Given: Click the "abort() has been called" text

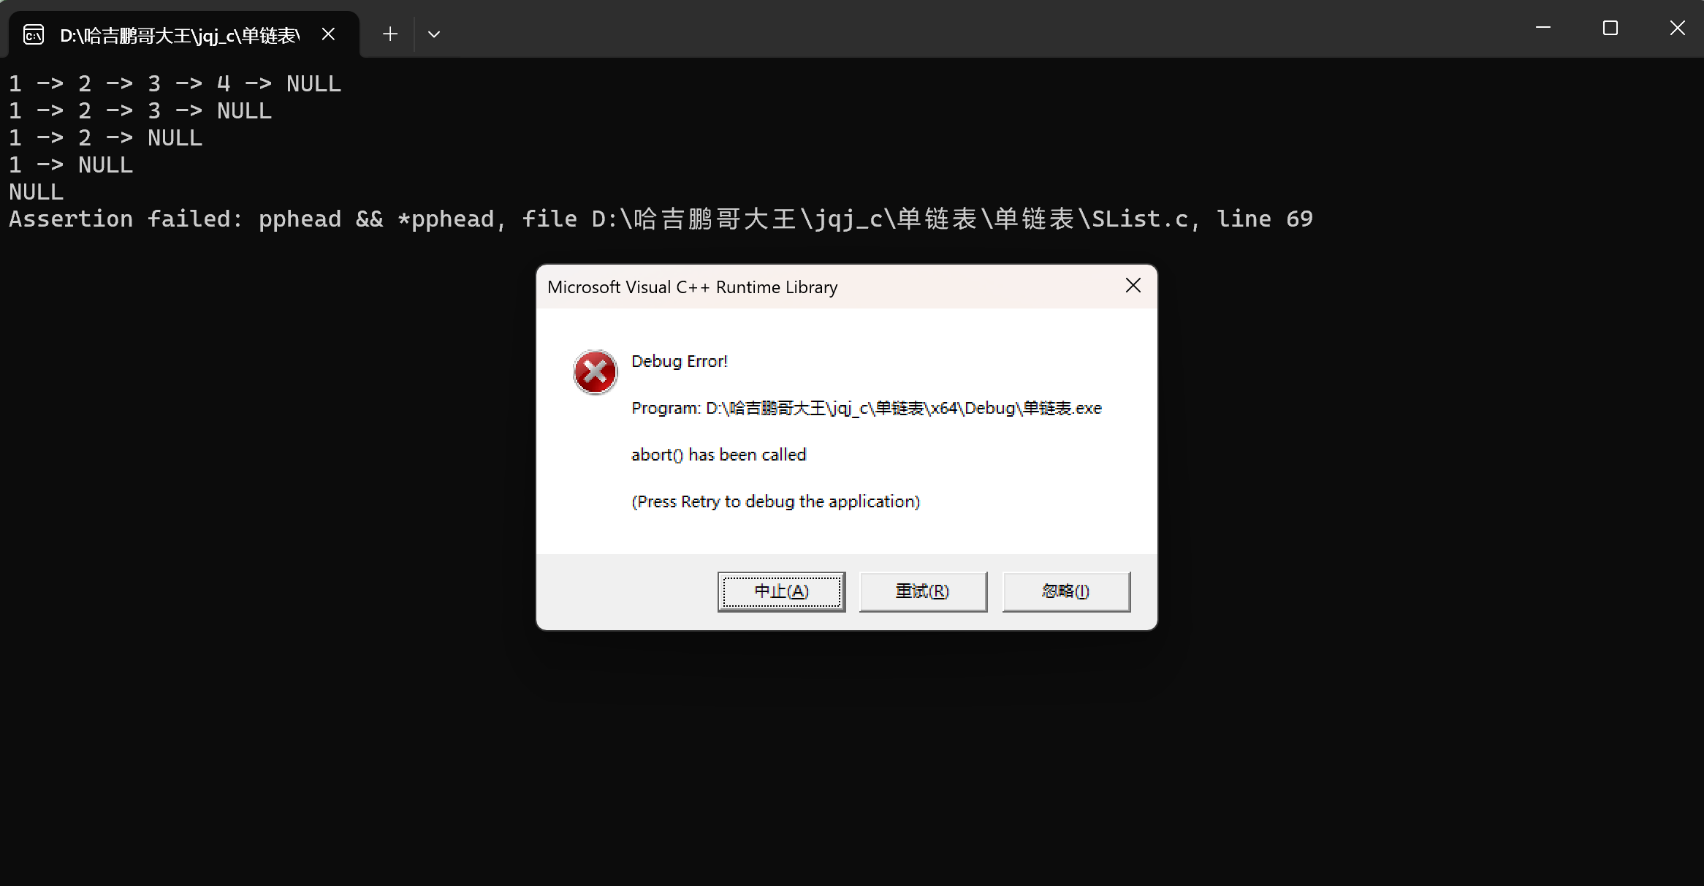Looking at the screenshot, I should 718,455.
